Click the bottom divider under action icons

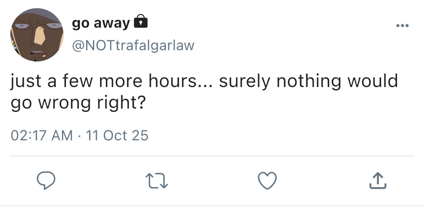point(212,206)
